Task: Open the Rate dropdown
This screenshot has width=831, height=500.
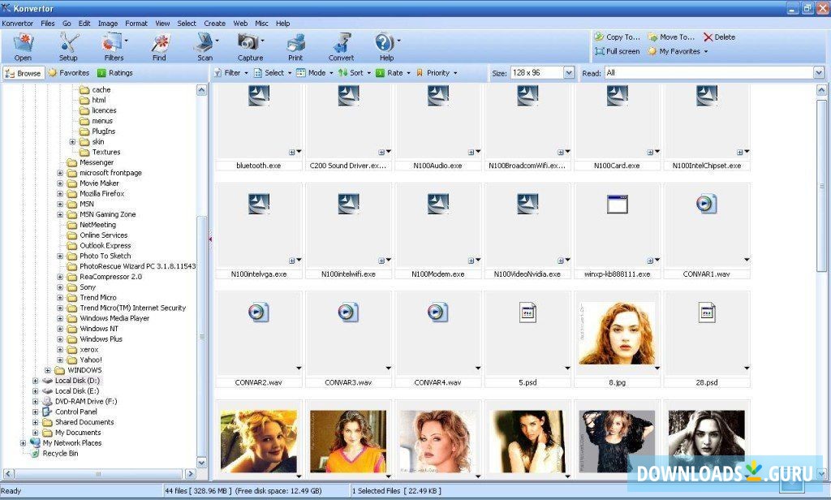Action: coord(394,73)
